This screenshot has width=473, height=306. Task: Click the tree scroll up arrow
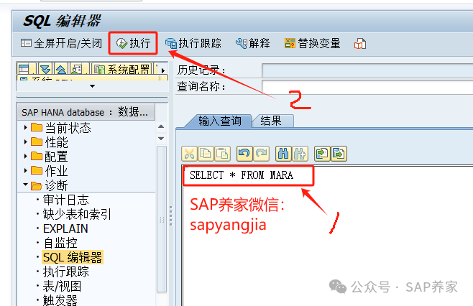tap(161, 126)
